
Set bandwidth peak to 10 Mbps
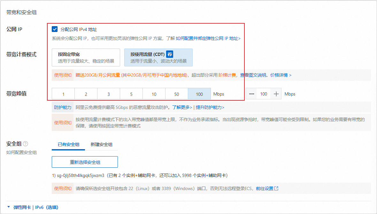154,94
